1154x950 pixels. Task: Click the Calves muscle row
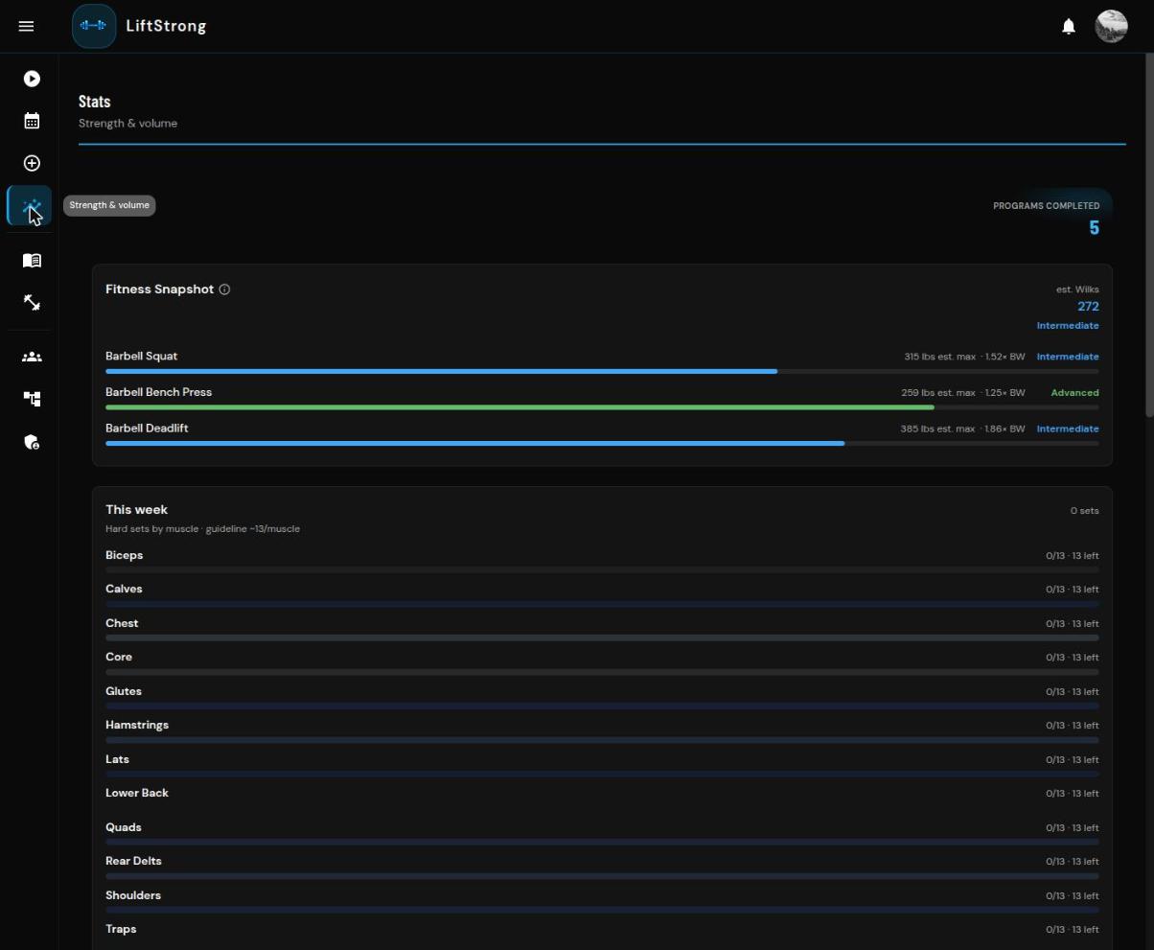coord(602,595)
